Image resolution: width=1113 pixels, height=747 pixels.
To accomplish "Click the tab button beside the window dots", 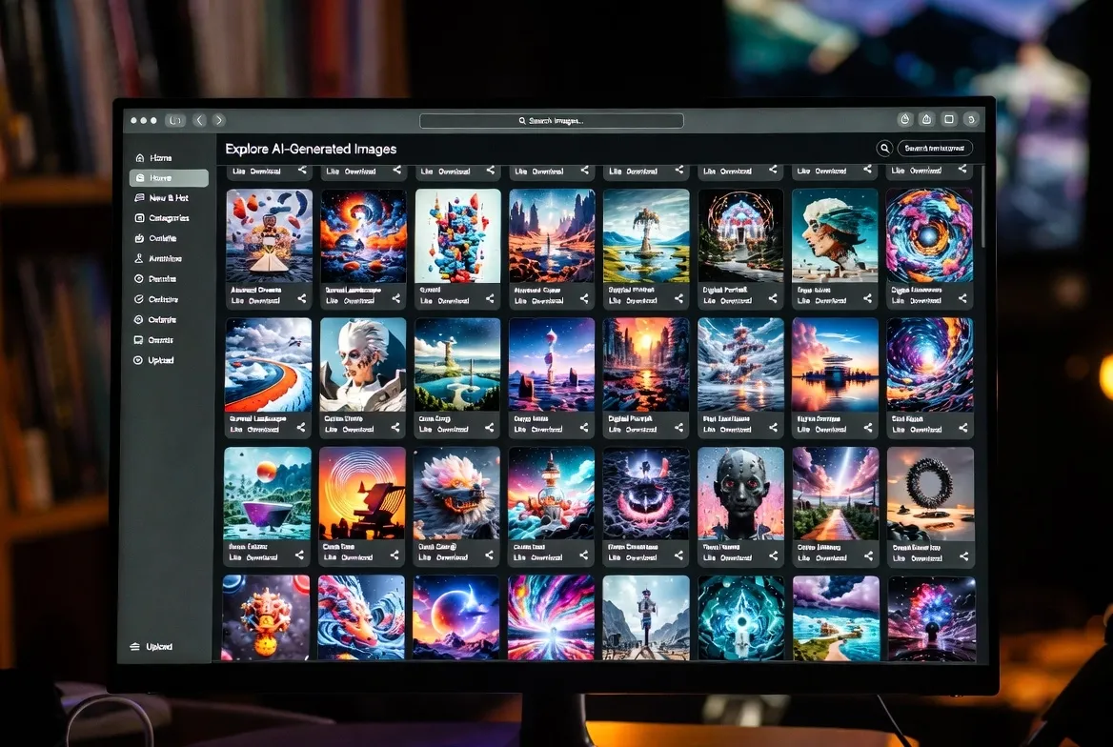I will click(175, 121).
